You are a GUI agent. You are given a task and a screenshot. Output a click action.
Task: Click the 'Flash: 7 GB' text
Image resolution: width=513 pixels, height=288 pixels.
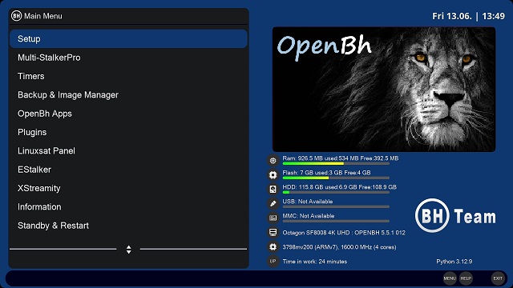click(297, 173)
